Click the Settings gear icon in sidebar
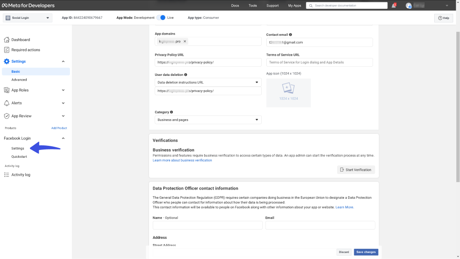Viewport: 460px width, 259px height. pos(6,61)
